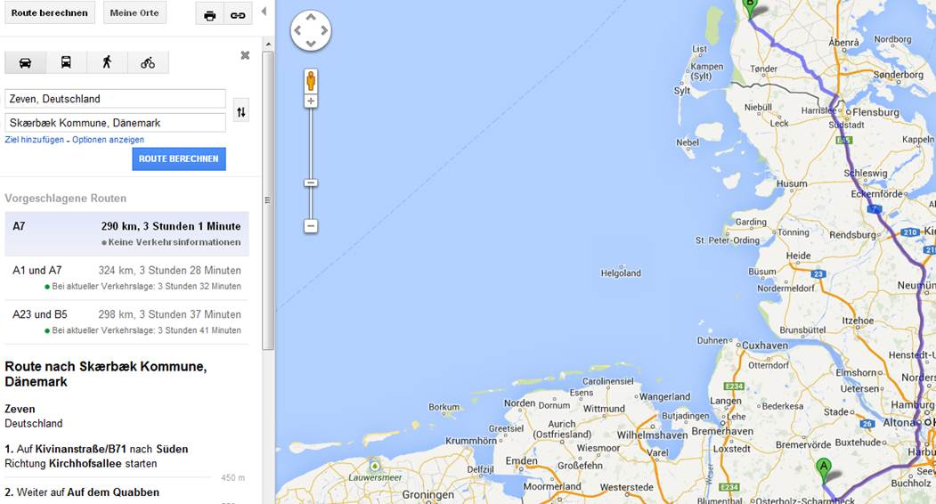Click the blue ROUTE BERECHNEN button
The width and height of the screenshot is (936, 504).
click(x=179, y=159)
